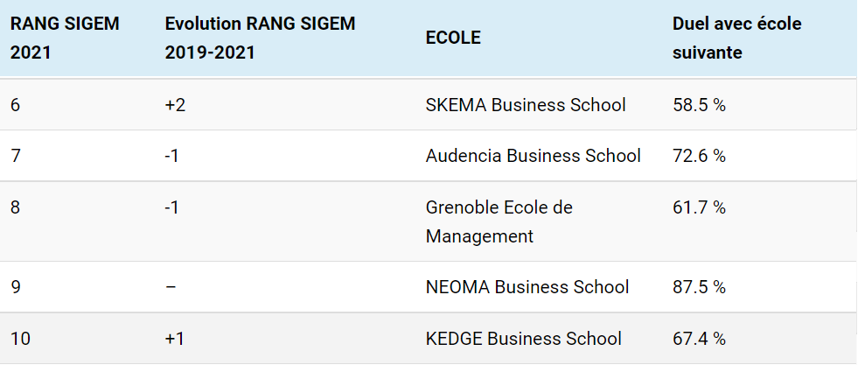This screenshot has height=365, width=858.
Task: Select the SKEMA Business School cell
Action: [x=526, y=105]
